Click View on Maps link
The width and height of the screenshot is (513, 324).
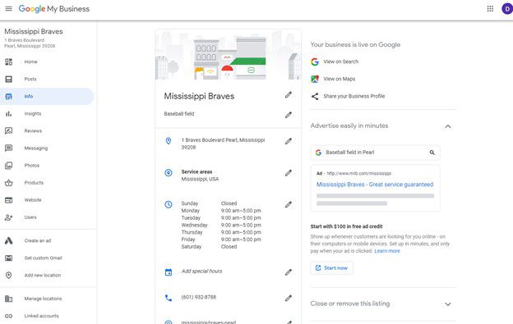pos(340,79)
